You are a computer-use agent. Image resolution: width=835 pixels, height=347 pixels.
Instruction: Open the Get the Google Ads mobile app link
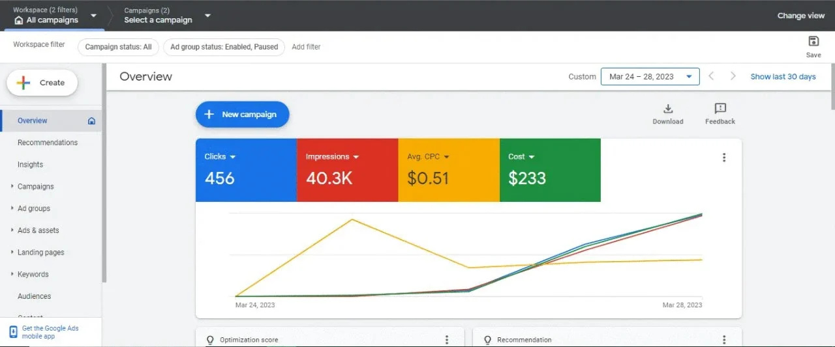[x=50, y=332]
